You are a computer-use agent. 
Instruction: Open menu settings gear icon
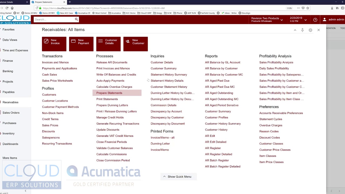tap(310, 30)
